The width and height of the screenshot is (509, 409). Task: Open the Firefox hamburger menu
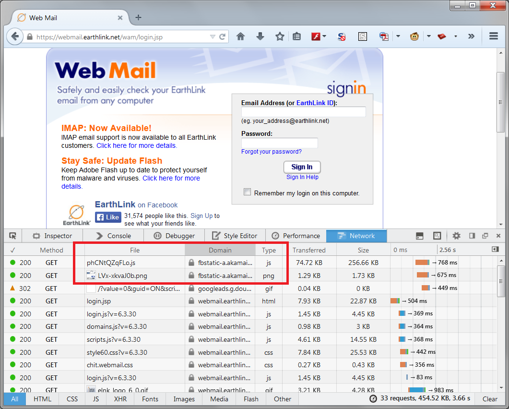pyautogui.click(x=494, y=36)
